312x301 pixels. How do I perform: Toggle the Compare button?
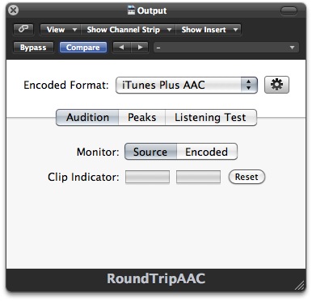pyautogui.click(x=83, y=48)
